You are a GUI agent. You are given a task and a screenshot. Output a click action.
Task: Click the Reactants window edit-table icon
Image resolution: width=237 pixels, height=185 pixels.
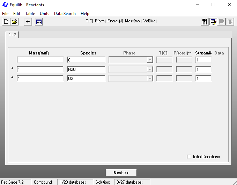(x=213, y=22)
